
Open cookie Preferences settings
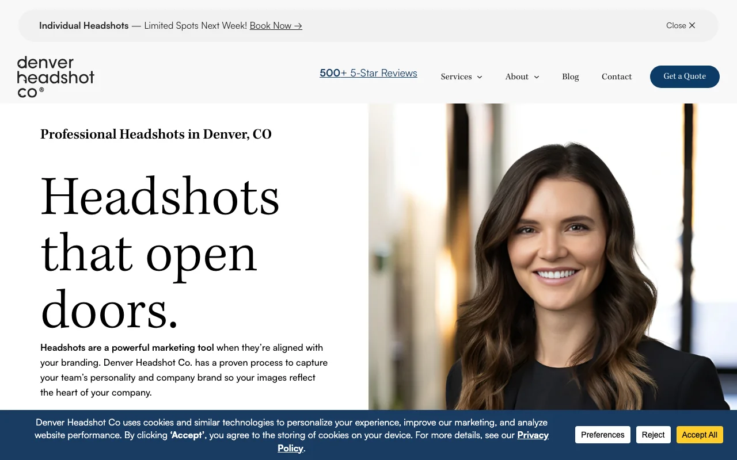(x=602, y=435)
